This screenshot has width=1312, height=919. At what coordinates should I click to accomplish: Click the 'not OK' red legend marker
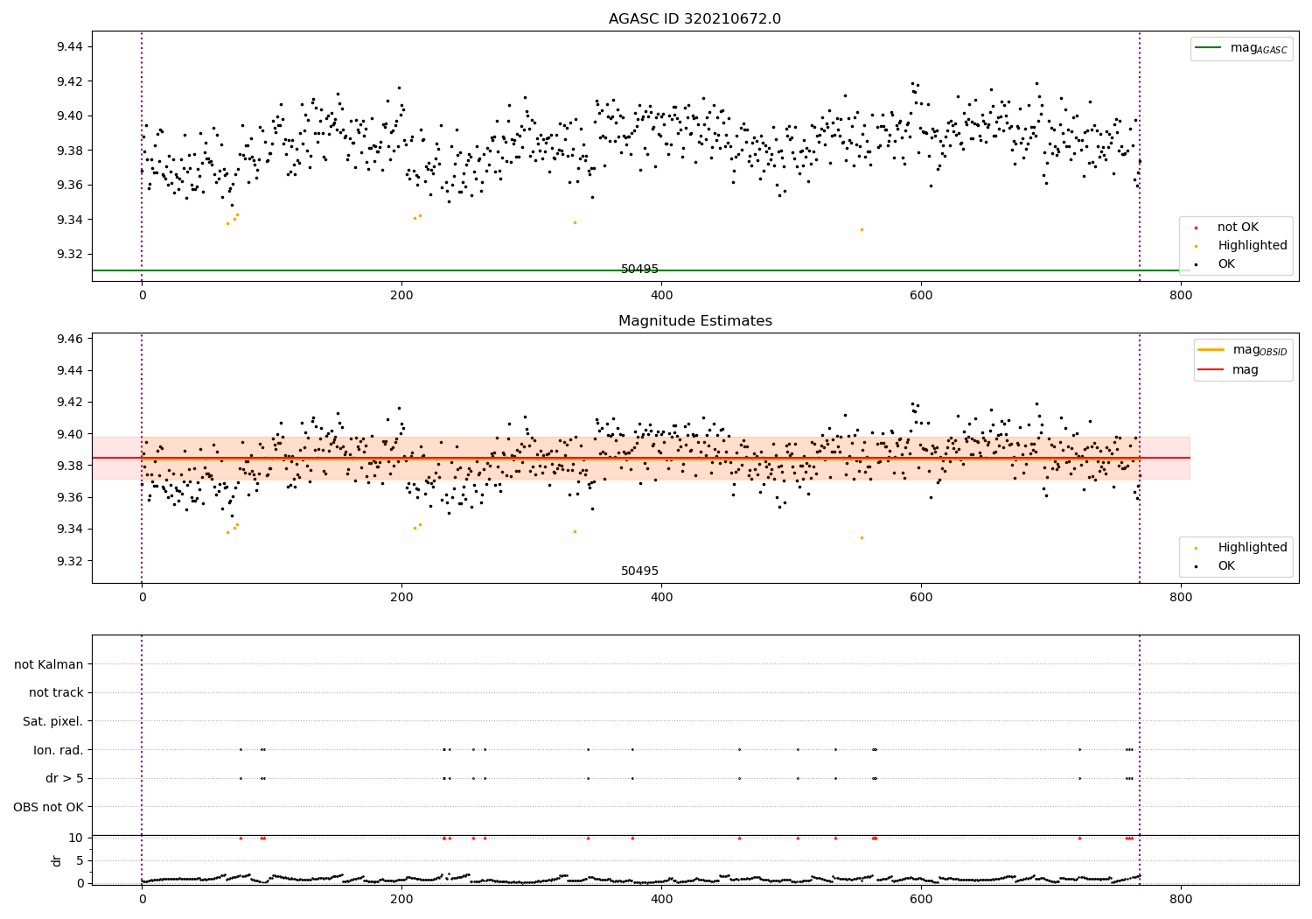(x=1196, y=228)
